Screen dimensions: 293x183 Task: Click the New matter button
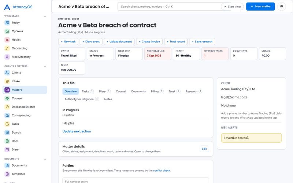click(260, 7)
